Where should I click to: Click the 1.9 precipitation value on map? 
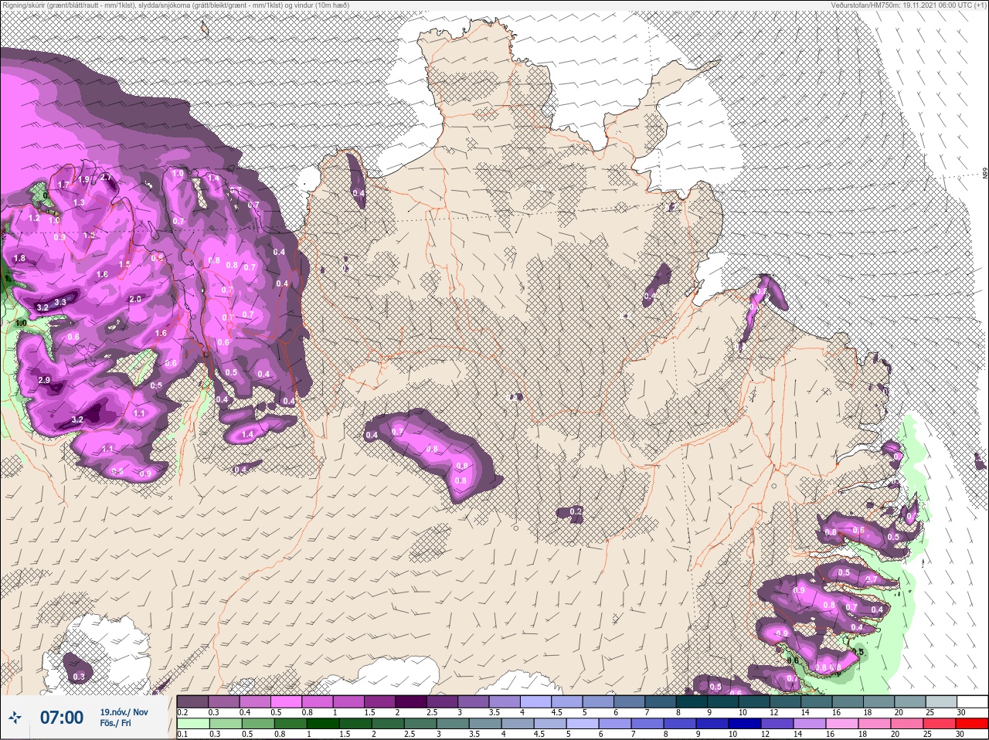pyautogui.click(x=83, y=179)
